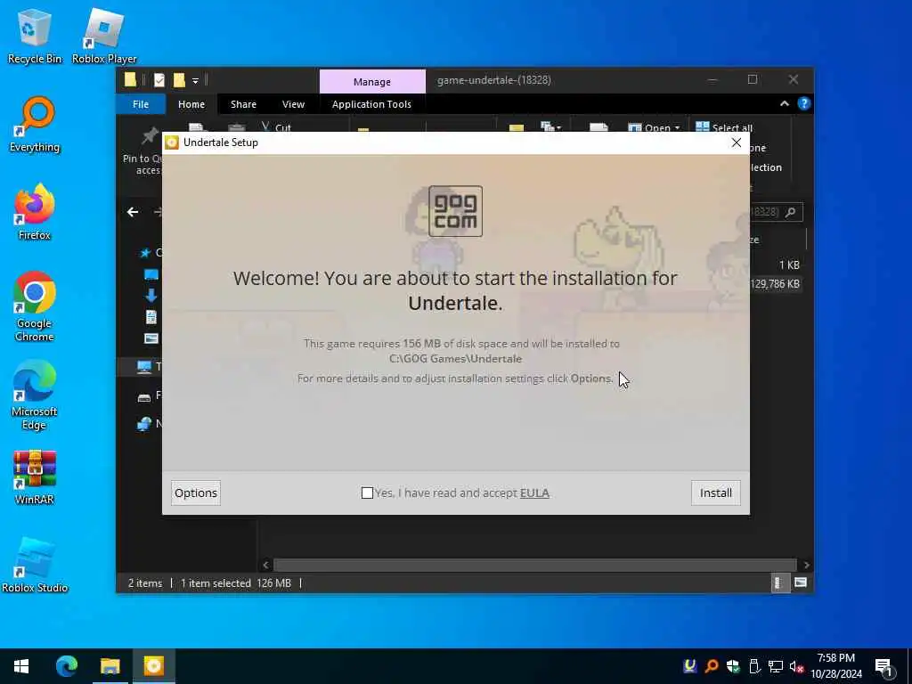Open the Recycle Bin desktop icon
The width and height of the screenshot is (912, 684).
point(35,36)
